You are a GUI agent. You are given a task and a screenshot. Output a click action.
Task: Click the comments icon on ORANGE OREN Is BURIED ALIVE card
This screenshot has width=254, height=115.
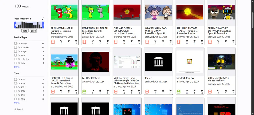(139, 41)
